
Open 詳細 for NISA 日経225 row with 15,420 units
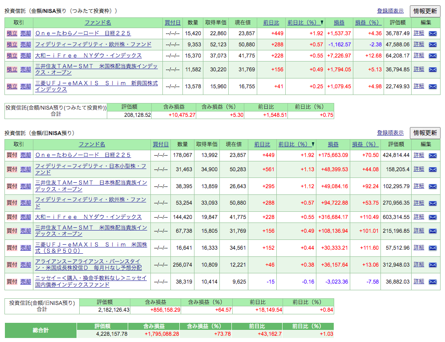[419, 33]
